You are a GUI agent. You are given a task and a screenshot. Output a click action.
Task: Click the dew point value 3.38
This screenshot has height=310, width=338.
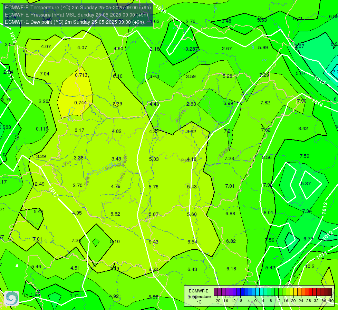click(78, 158)
